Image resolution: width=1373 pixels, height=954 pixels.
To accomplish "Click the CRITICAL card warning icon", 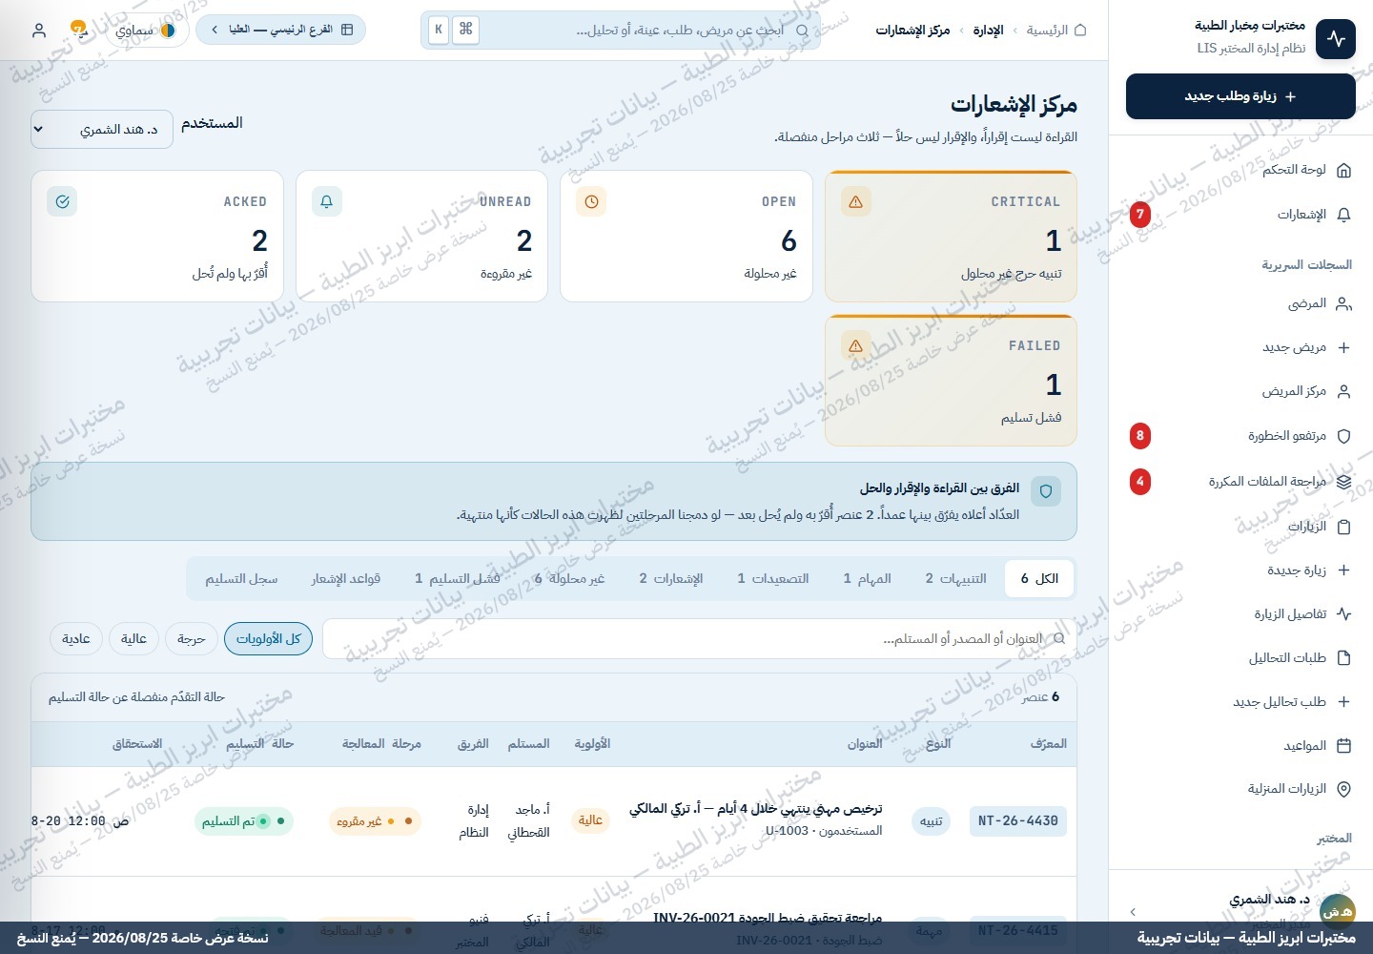I will point(855,202).
